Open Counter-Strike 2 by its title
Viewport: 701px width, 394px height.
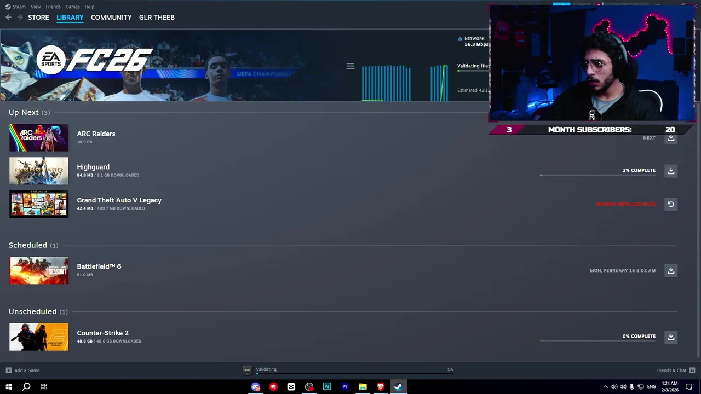[102, 333]
